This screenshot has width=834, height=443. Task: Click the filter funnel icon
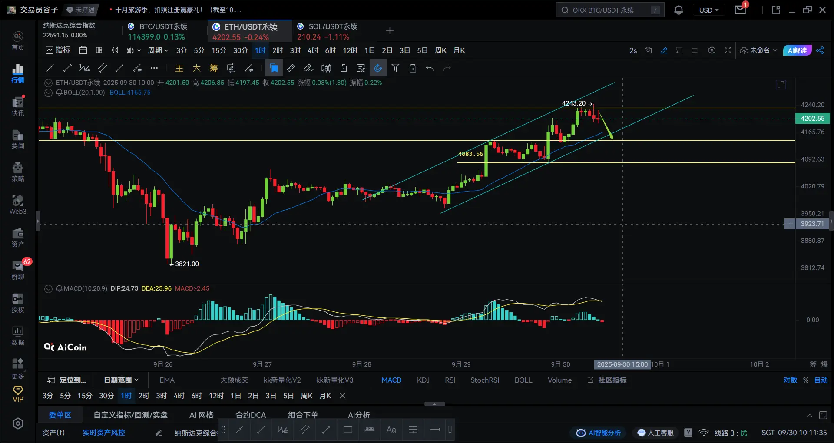[395, 68]
